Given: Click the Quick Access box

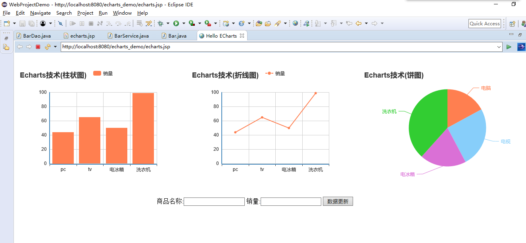Looking at the screenshot, I should 485,23.
